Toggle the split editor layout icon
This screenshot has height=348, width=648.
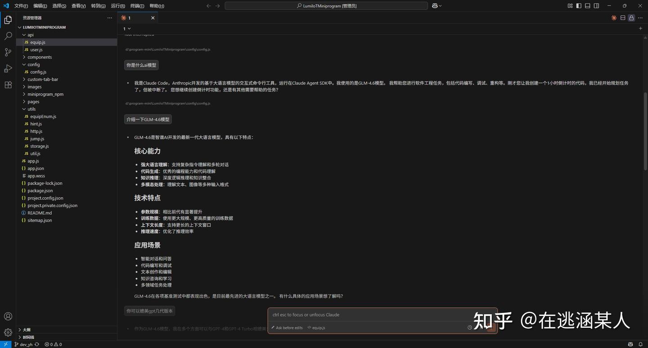622,18
